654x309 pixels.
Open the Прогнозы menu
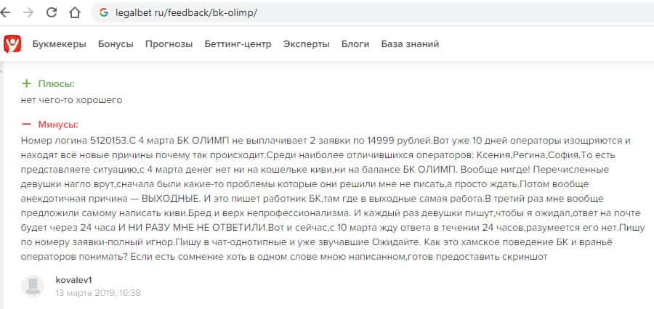169,44
